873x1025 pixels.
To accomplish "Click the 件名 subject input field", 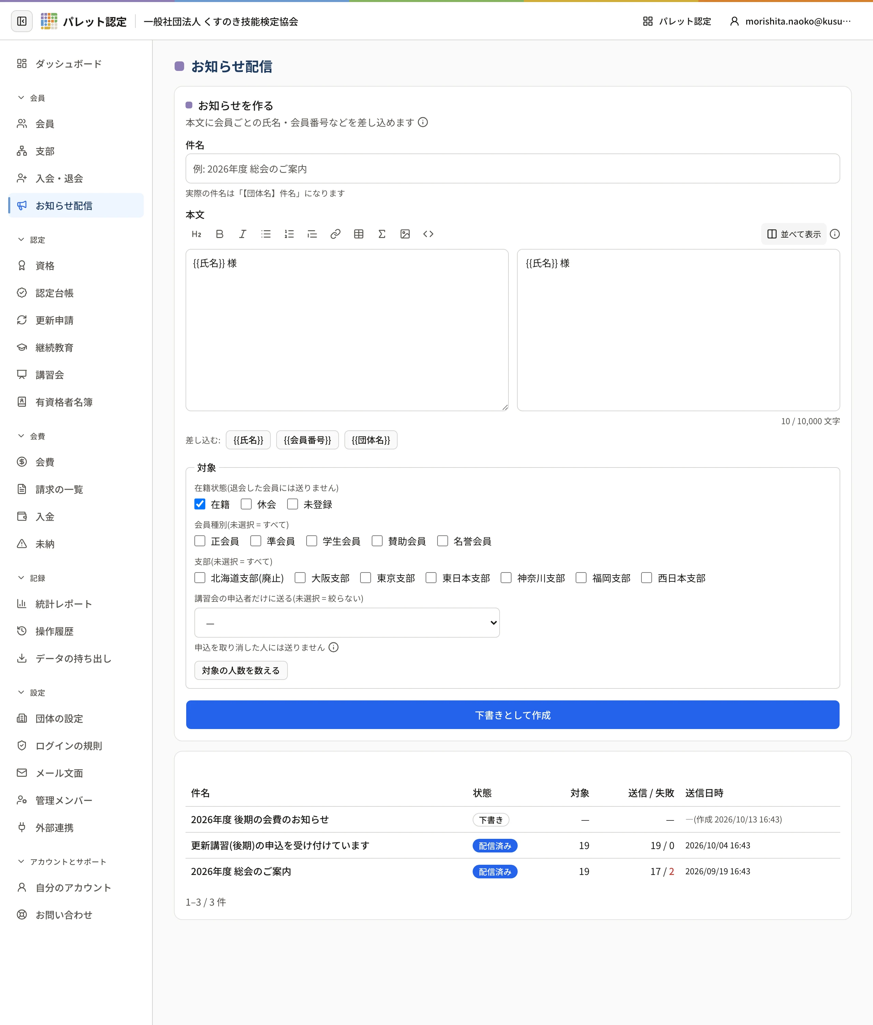I will click(x=513, y=169).
